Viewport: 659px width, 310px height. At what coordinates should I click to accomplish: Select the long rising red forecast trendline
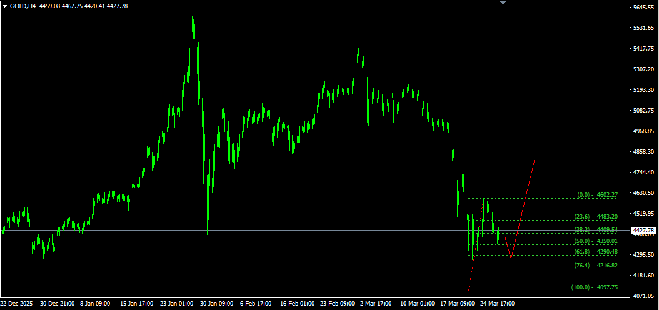pos(523,209)
